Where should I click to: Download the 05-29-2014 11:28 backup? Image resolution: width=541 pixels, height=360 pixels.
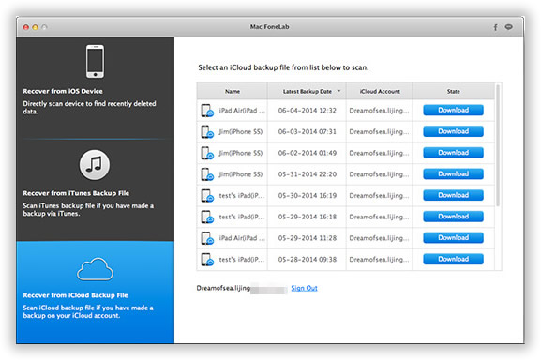[x=454, y=238]
